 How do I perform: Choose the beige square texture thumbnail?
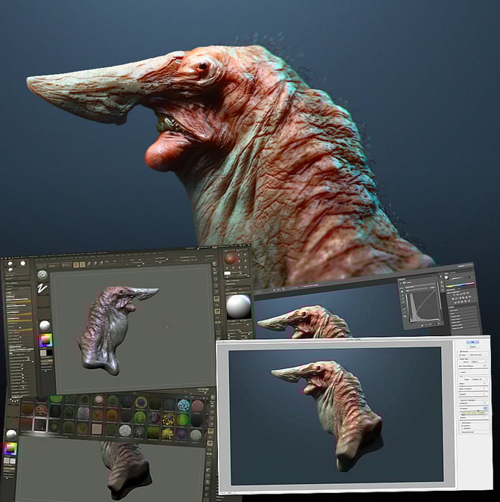[x=96, y=429]
